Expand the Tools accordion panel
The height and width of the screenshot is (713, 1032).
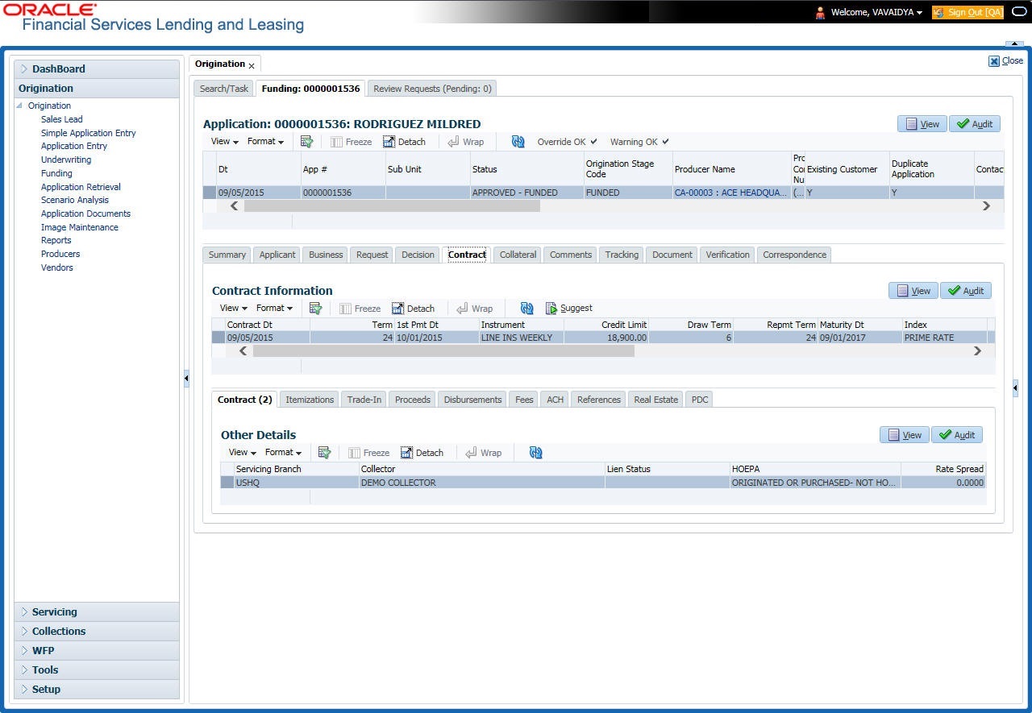click(x=97, y=670)
